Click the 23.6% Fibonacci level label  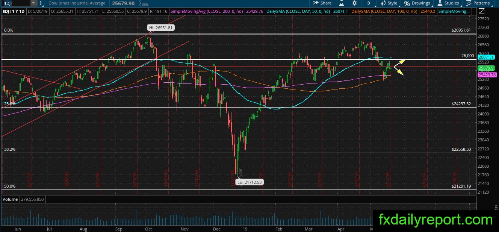(x=9, y=104)
